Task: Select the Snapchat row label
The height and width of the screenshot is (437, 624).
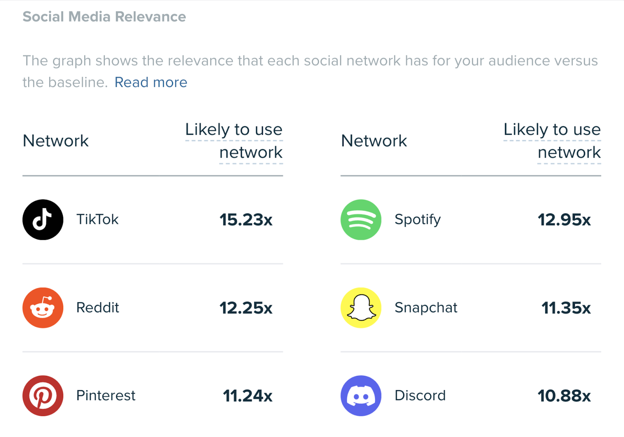Action: pyautogui.click(x=426, y=308)
